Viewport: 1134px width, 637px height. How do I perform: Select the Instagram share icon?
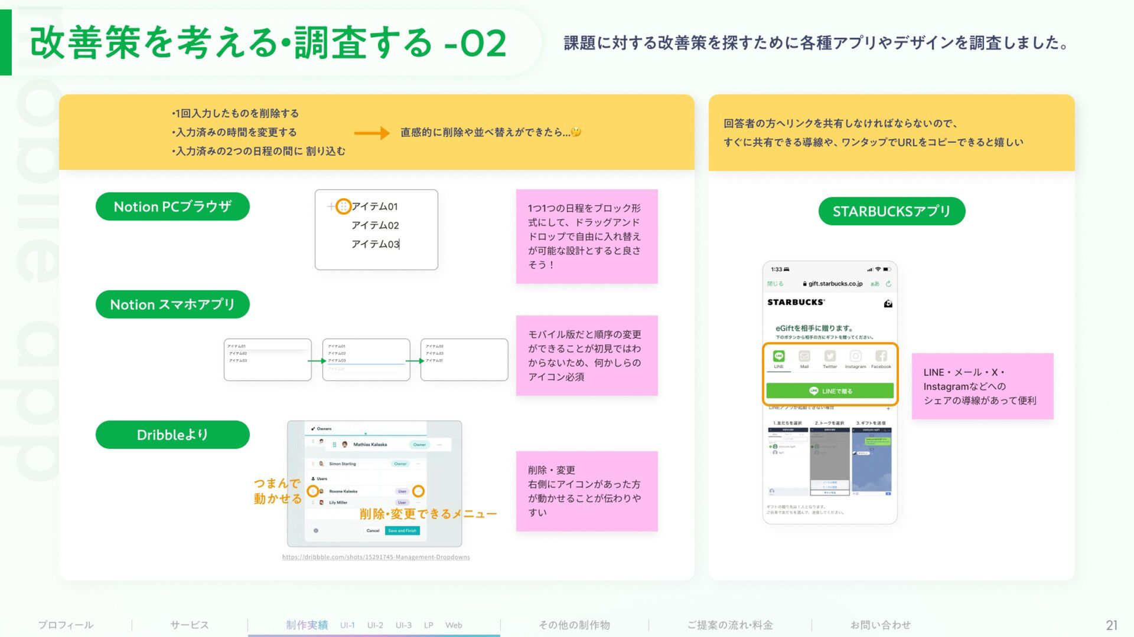[855, 356]
